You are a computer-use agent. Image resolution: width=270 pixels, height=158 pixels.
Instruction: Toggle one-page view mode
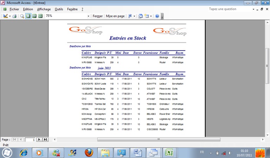tap(28, 16)
